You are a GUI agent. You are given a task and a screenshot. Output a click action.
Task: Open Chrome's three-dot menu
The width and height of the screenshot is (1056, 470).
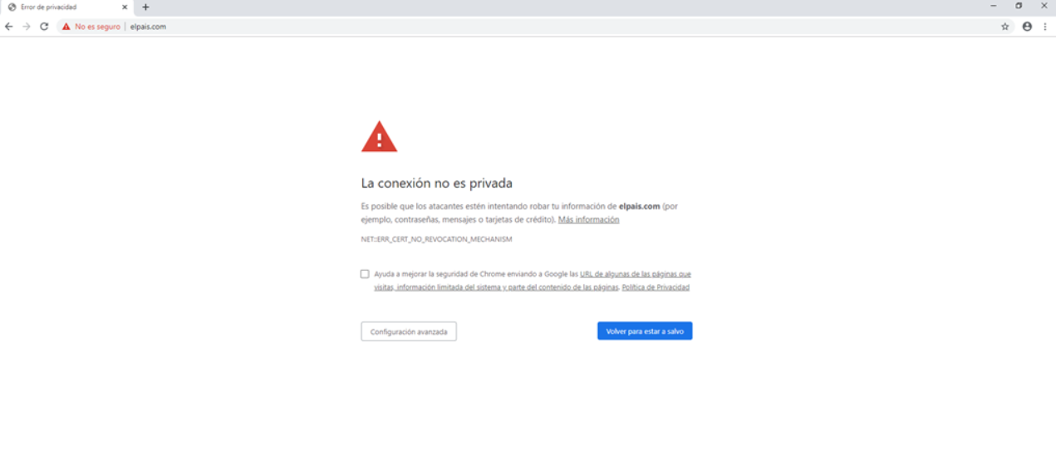tap(1045, 27)
